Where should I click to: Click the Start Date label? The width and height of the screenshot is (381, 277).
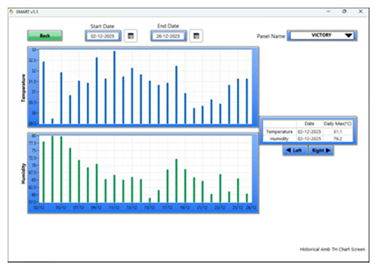(102, 27)
